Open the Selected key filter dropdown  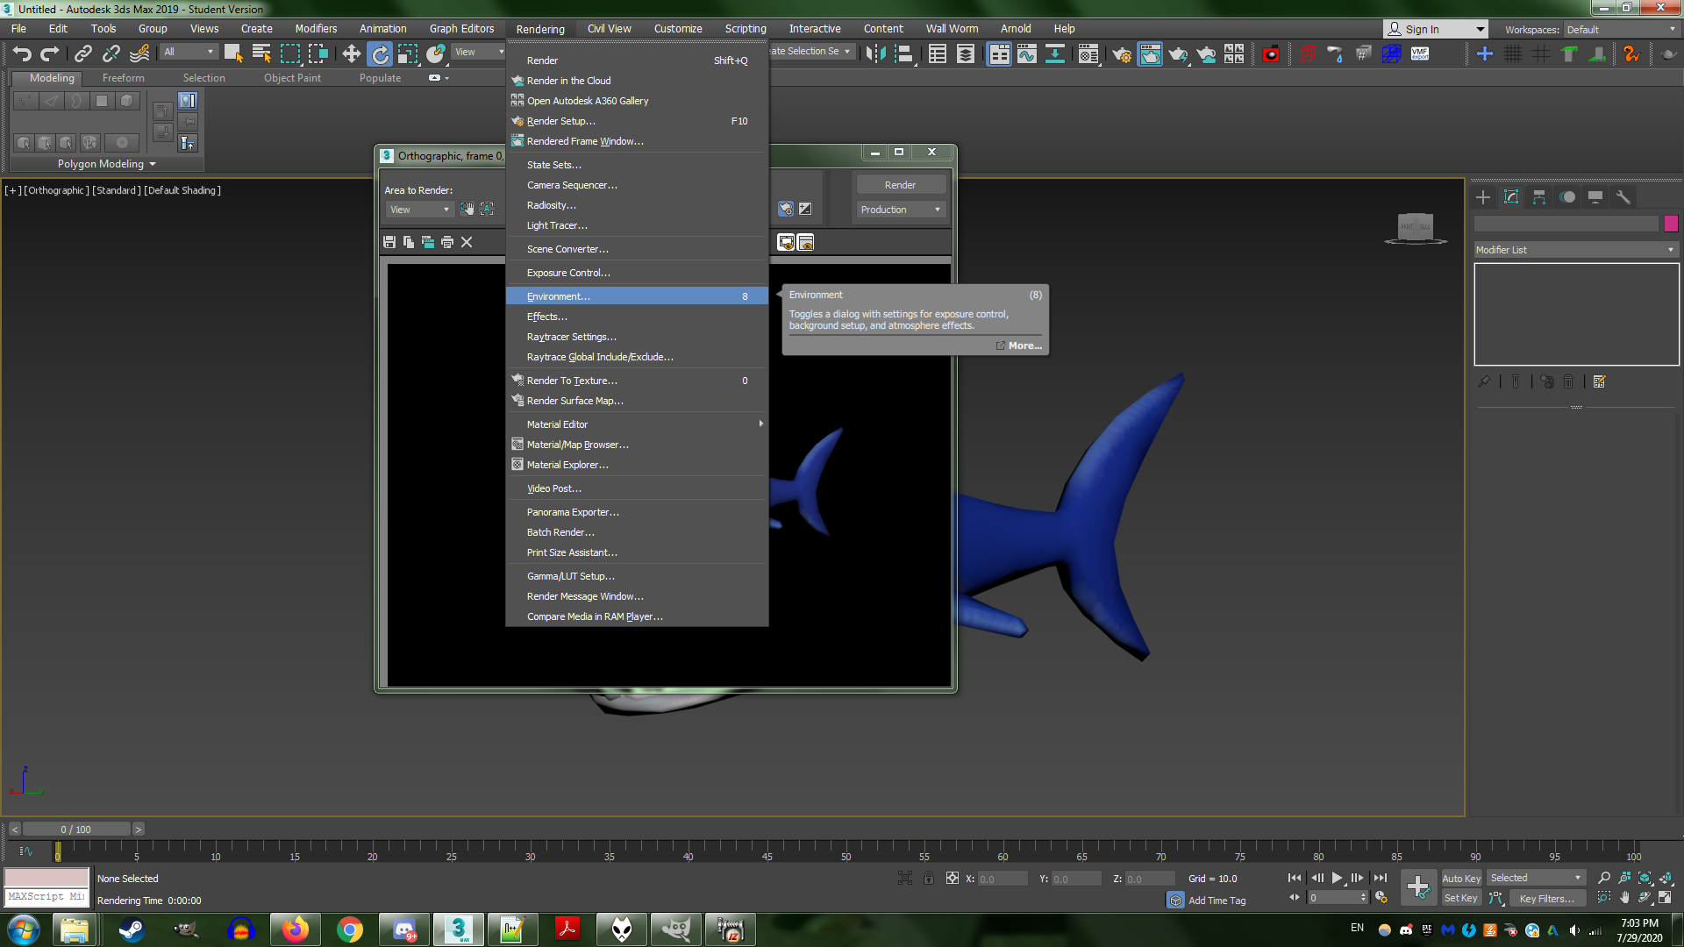coord(1536,878)
